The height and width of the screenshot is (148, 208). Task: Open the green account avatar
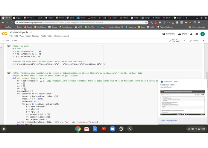tap(202, 34)
